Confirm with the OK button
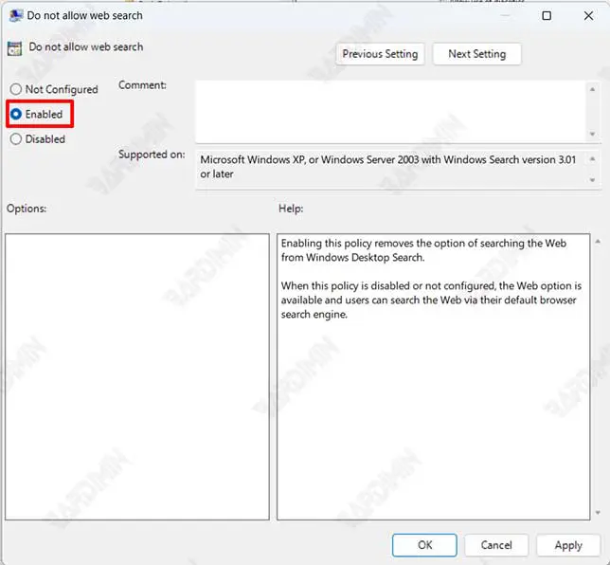 click(x=424, y=545)
